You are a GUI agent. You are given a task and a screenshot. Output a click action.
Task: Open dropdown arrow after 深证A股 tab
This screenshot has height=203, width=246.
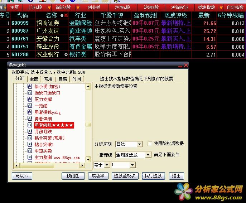pos(78,8)
